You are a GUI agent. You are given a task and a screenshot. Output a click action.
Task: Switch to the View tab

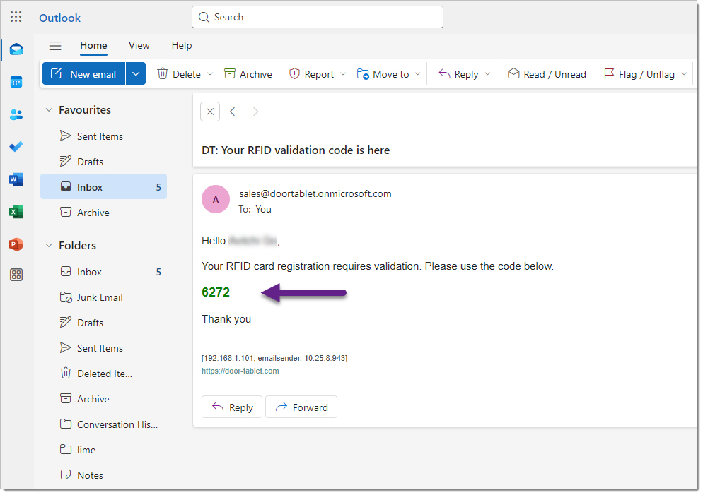pyautogui.click(x=139, y=45)
